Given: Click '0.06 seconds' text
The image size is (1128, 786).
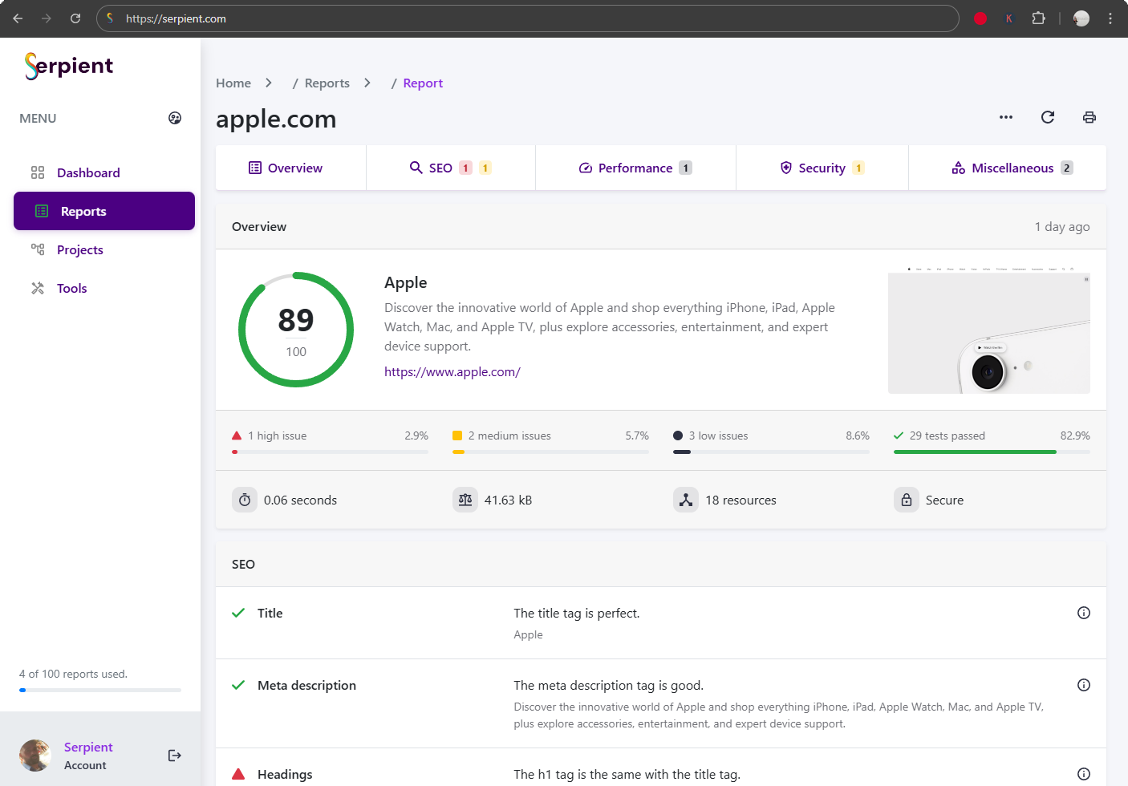Looking at the screenshot, I should click(300, 500).
